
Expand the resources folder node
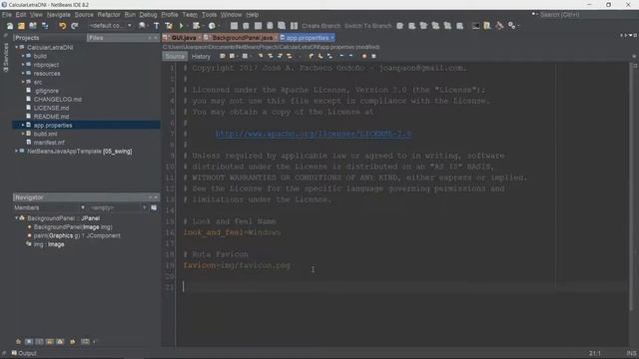pyautogui.click(x=23, y=73)
